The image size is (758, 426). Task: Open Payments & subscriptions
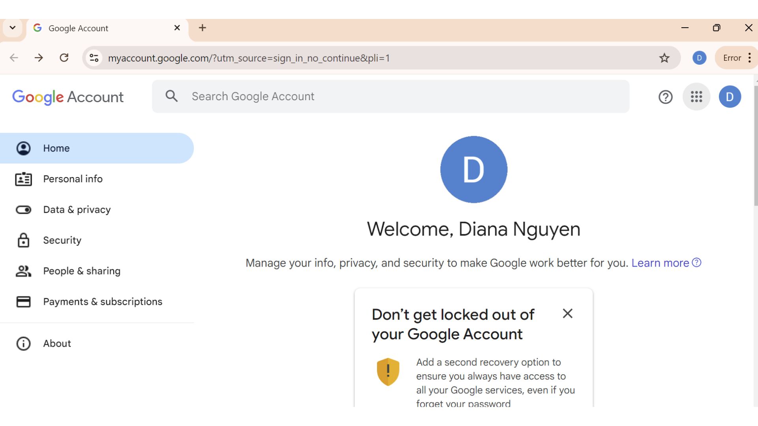pos(97,302)
